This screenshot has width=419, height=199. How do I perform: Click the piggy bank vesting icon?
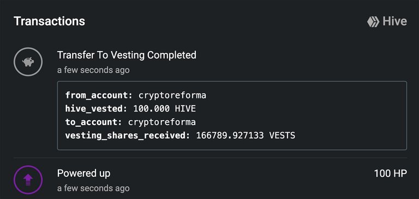28,62
